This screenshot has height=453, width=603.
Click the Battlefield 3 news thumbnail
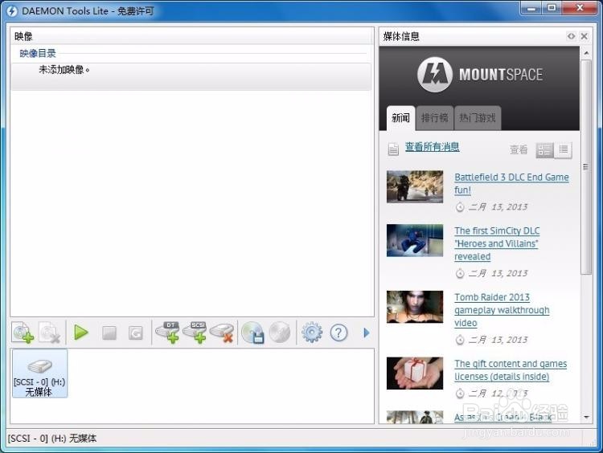415,186
